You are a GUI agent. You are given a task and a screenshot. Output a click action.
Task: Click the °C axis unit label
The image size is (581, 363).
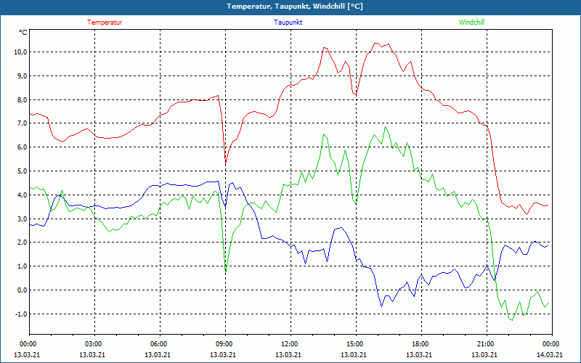23,33
